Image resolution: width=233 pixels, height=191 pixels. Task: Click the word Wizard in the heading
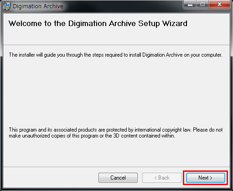(x=175, y=24)
